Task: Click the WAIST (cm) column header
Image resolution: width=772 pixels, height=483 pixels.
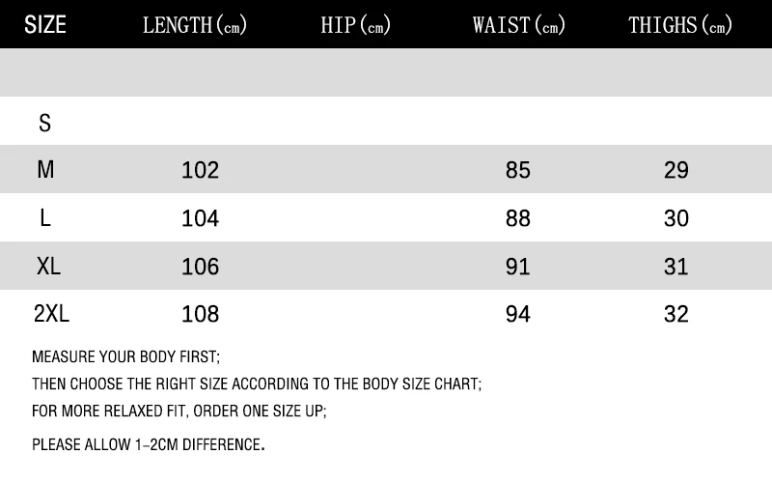Action: point(518,25)
